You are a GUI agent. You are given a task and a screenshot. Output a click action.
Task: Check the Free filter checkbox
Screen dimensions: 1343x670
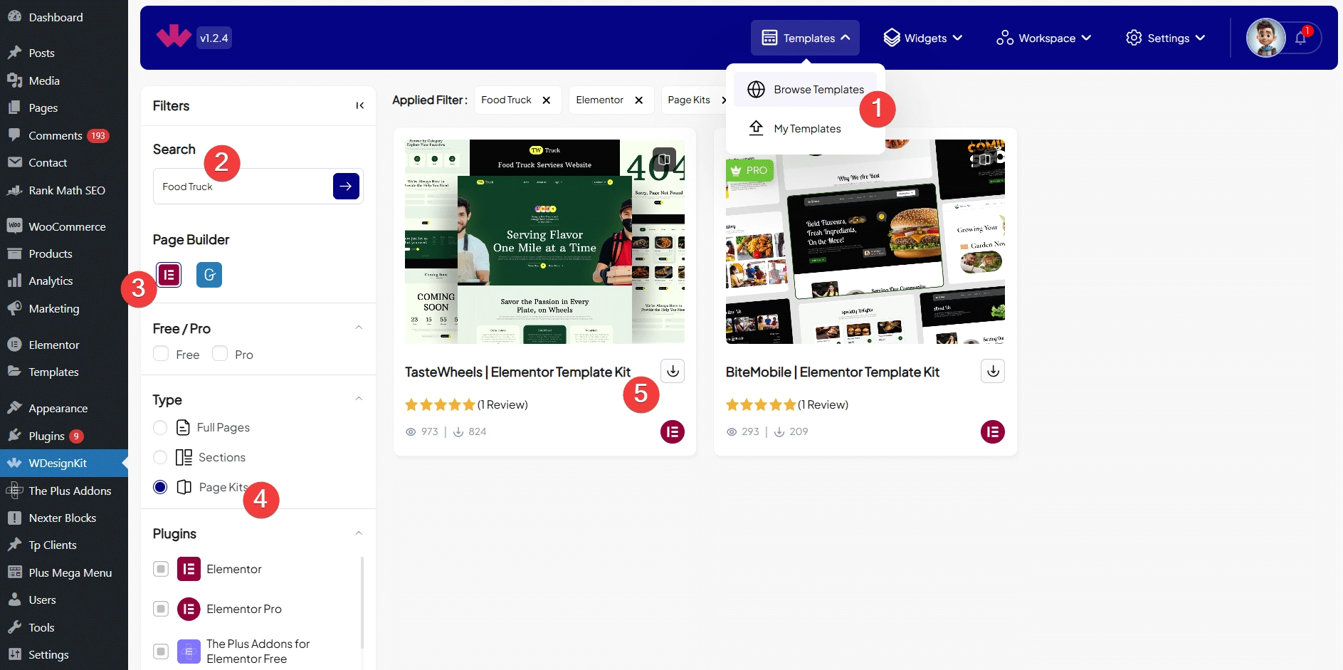[162, 354]
